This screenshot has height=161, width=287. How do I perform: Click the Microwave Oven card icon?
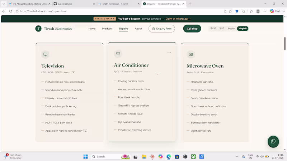[191, 54]
